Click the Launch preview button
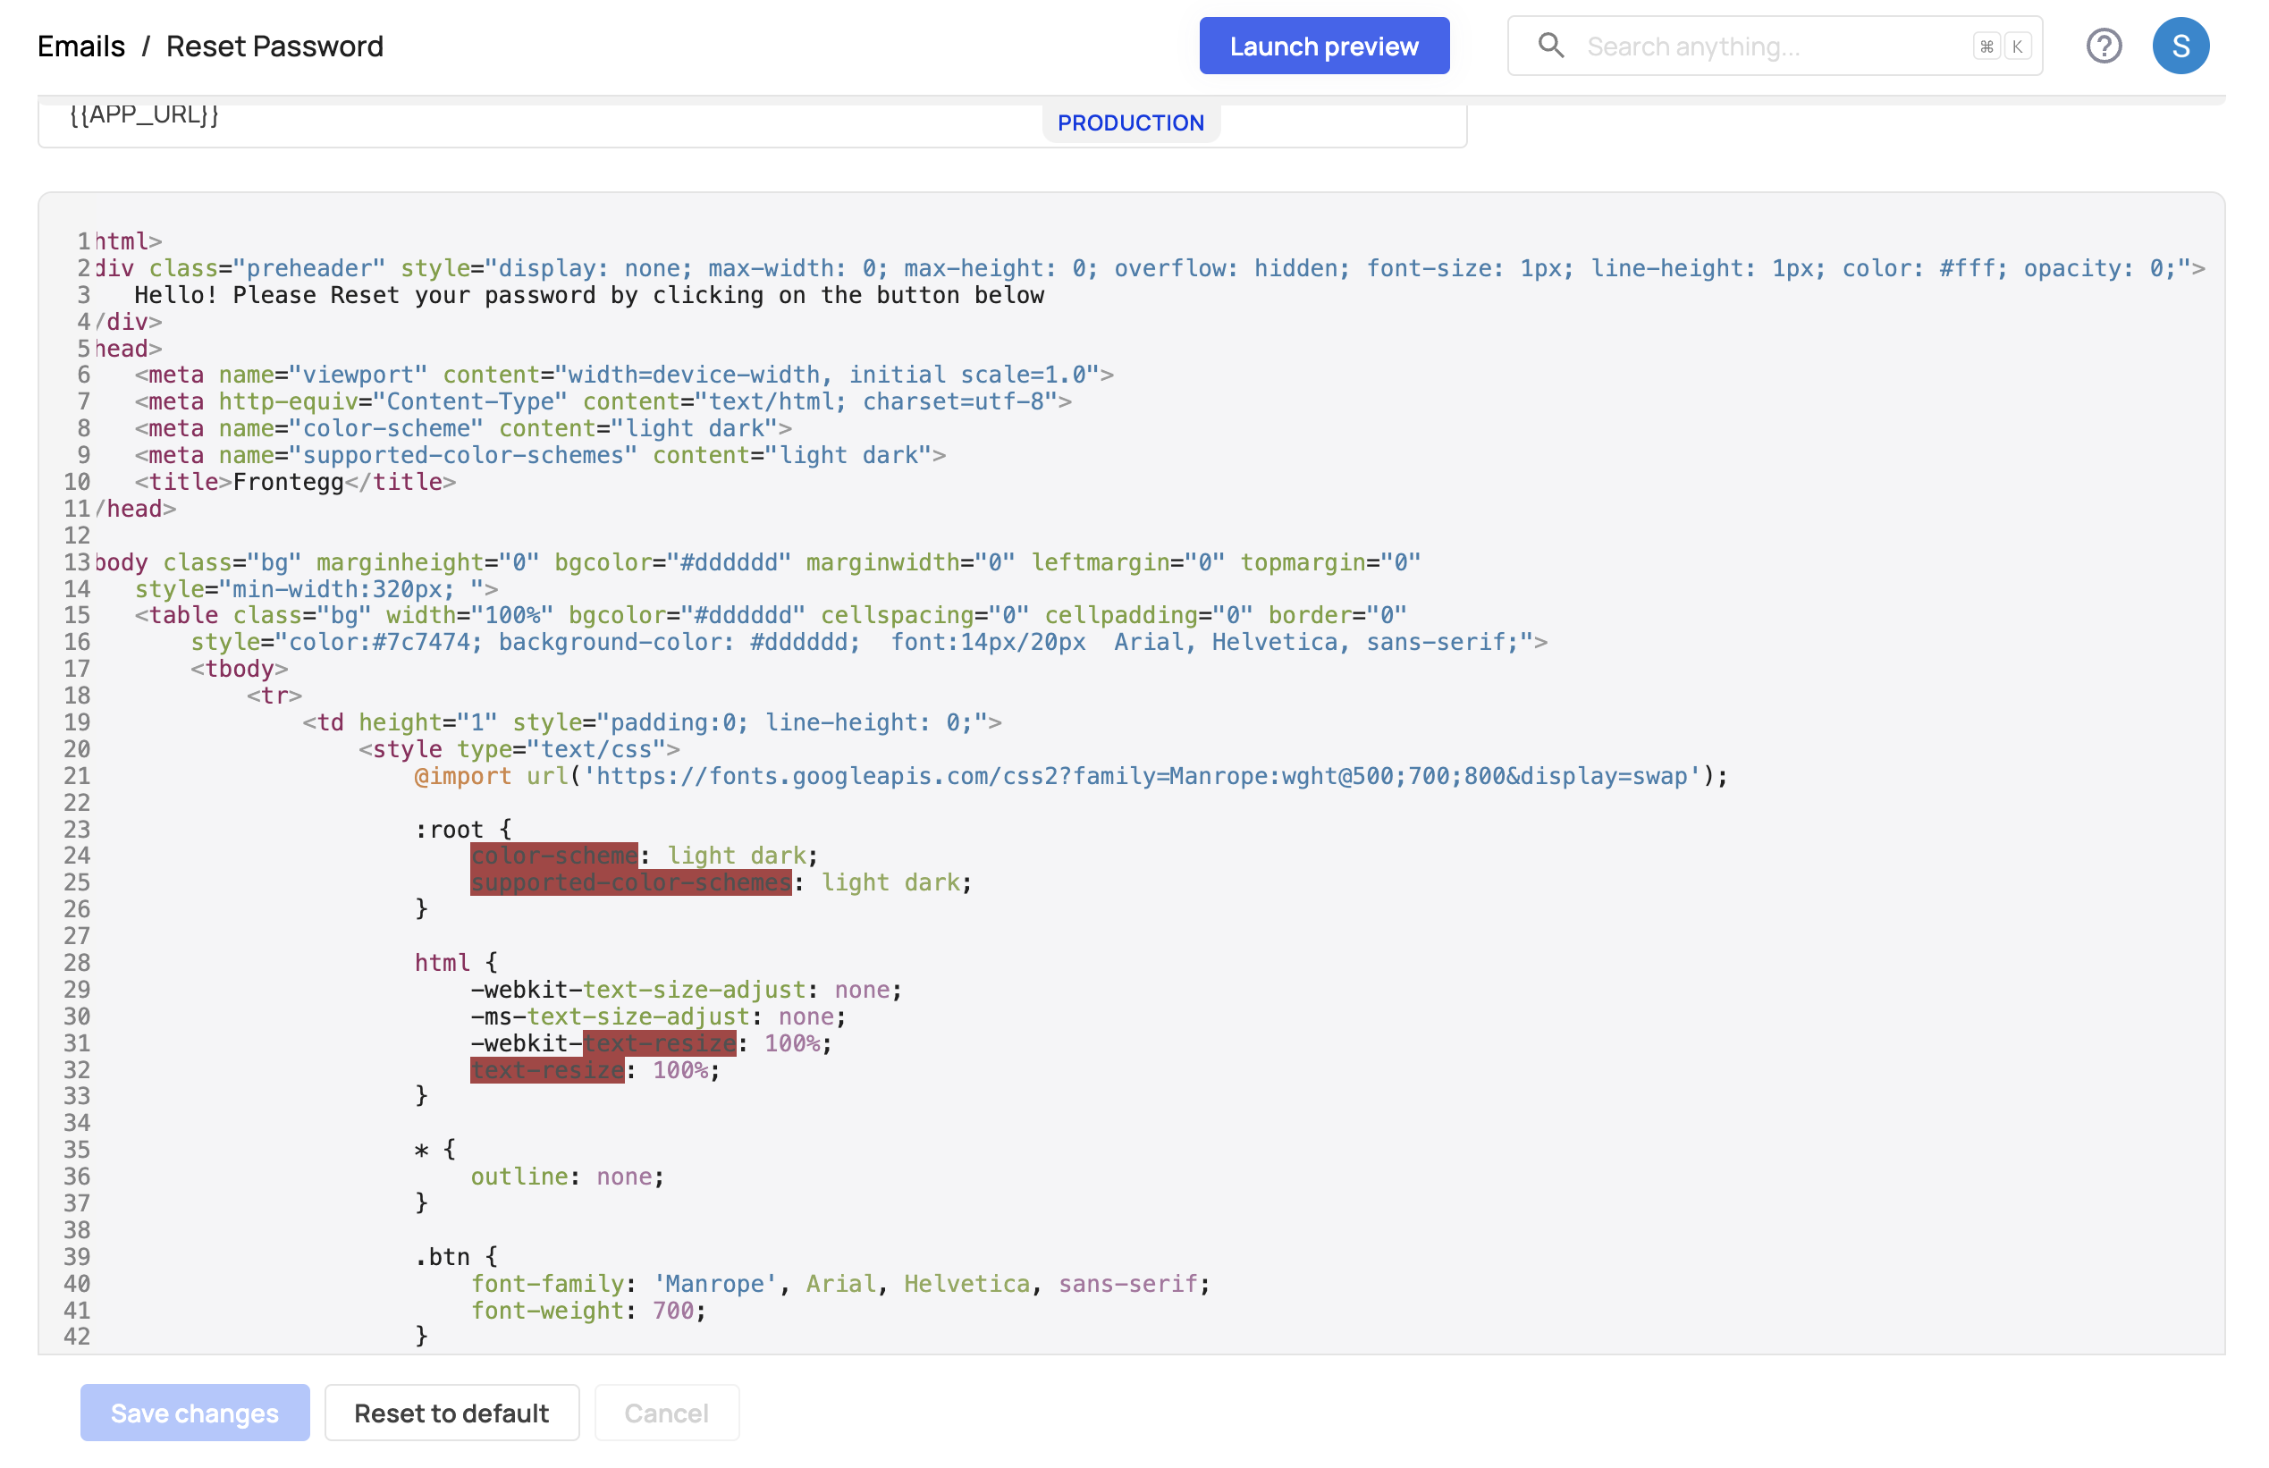 [x=1324, y=45]
